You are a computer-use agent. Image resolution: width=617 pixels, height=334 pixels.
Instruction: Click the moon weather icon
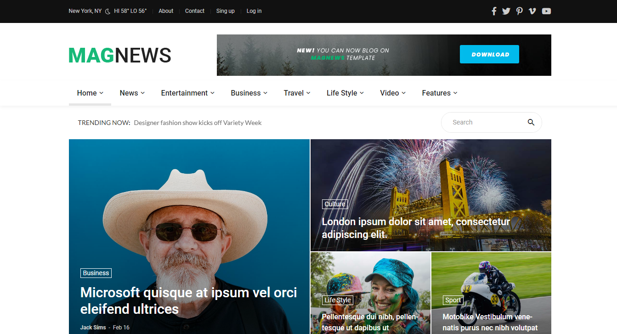point(108,11)
